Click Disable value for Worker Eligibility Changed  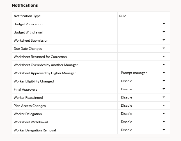pyautogui.click(x=126, y=81)
